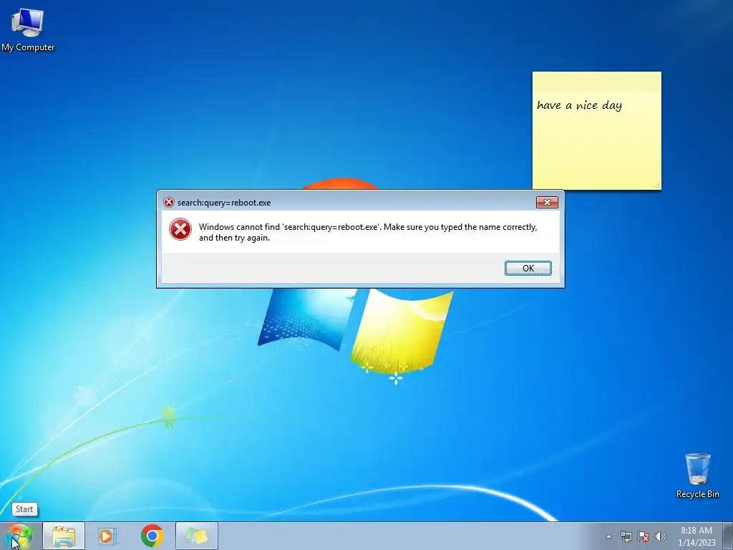Screen dimensions: 733x550
Task: Show hidden tray icons arrow
Action: point(608,536)
